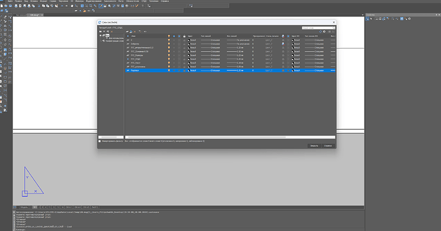441x231 pixels.
Task: Click Copy icon in main toolbar
Action: point(43,6)
